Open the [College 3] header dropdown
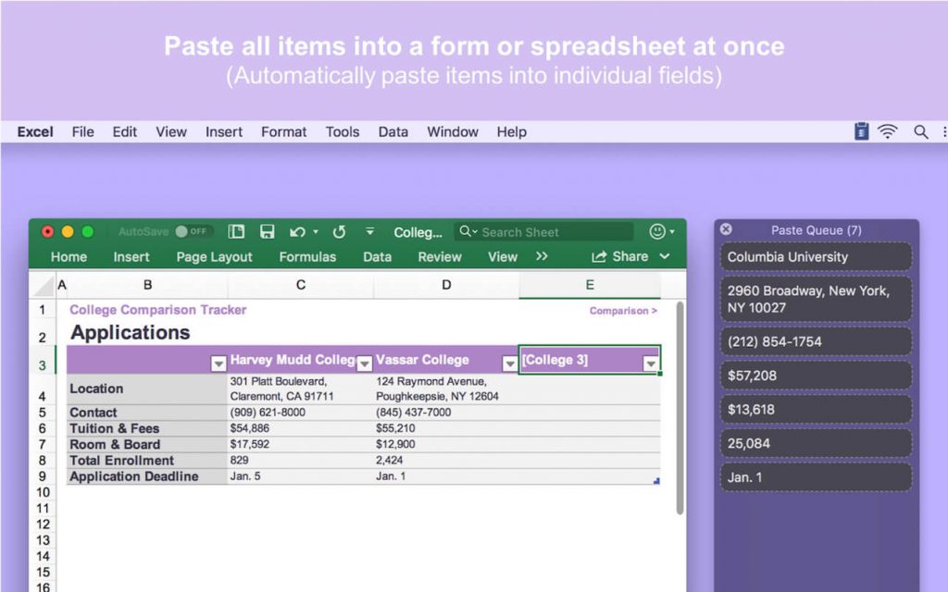948x592 pixels. coord(651,360)
